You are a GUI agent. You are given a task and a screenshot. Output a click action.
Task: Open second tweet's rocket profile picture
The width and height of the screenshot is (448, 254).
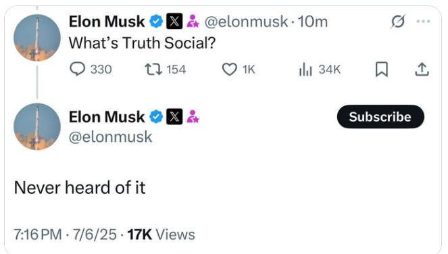pos(37,126)
